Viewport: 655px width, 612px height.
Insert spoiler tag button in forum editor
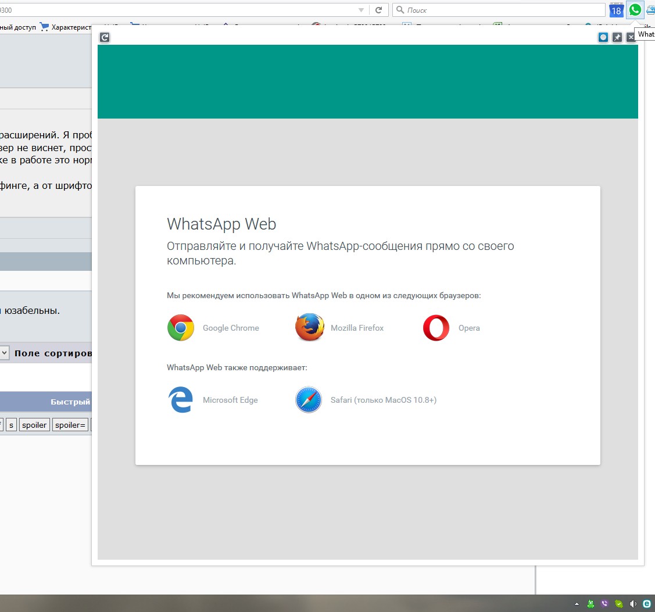click(34, 425)
